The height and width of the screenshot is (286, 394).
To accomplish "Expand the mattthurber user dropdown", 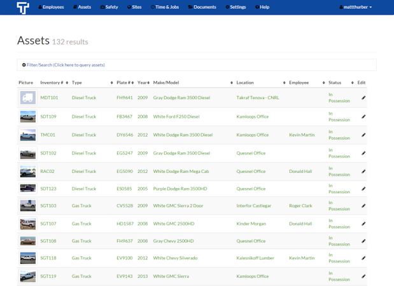I will (355, 7).
